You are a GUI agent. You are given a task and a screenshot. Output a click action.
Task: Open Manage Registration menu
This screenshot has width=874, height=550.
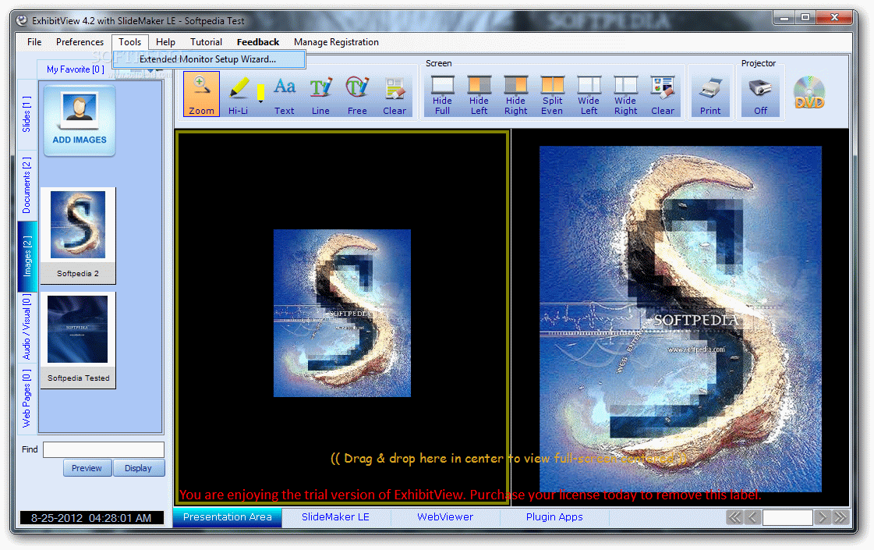pos(336,42)
